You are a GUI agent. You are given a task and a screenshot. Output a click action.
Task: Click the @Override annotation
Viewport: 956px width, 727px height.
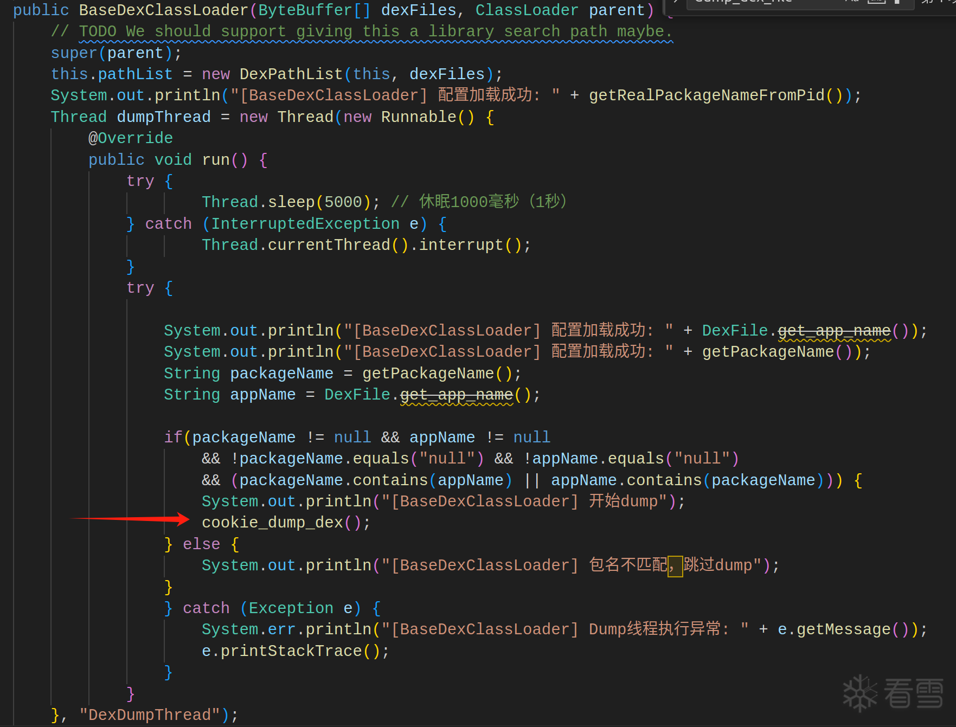(x=131, y=138)
